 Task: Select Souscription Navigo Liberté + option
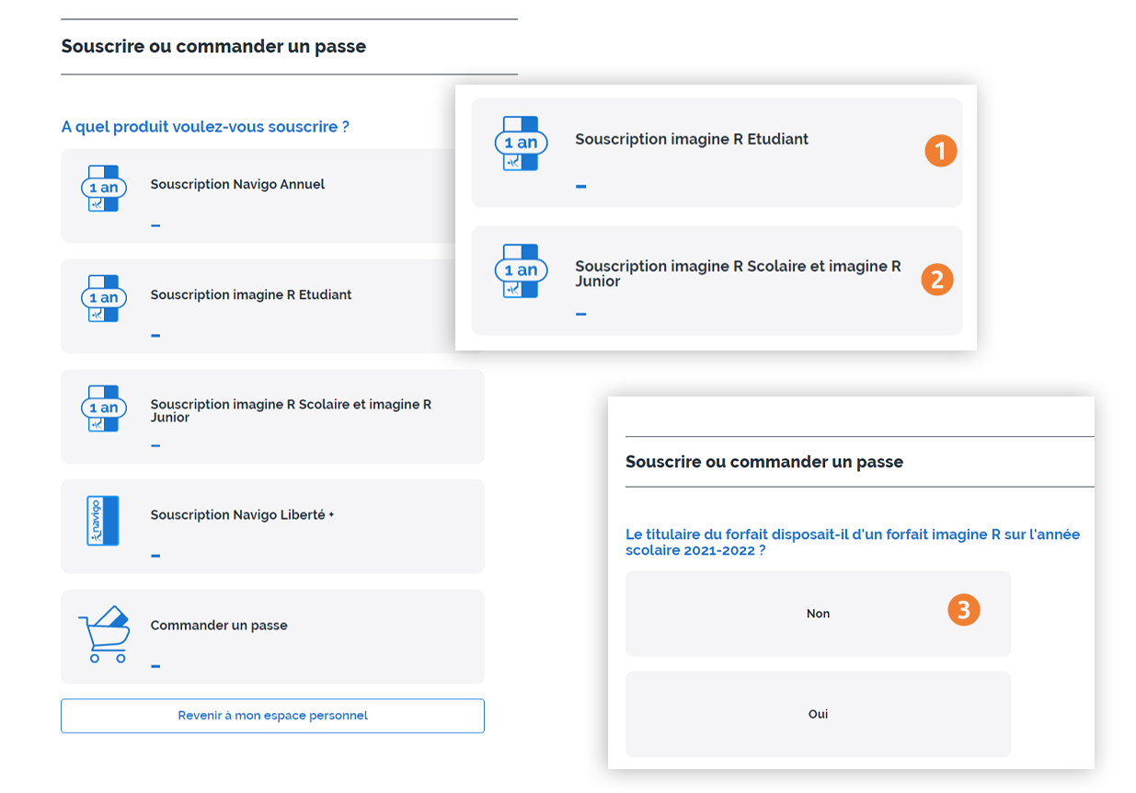[272, 526]
